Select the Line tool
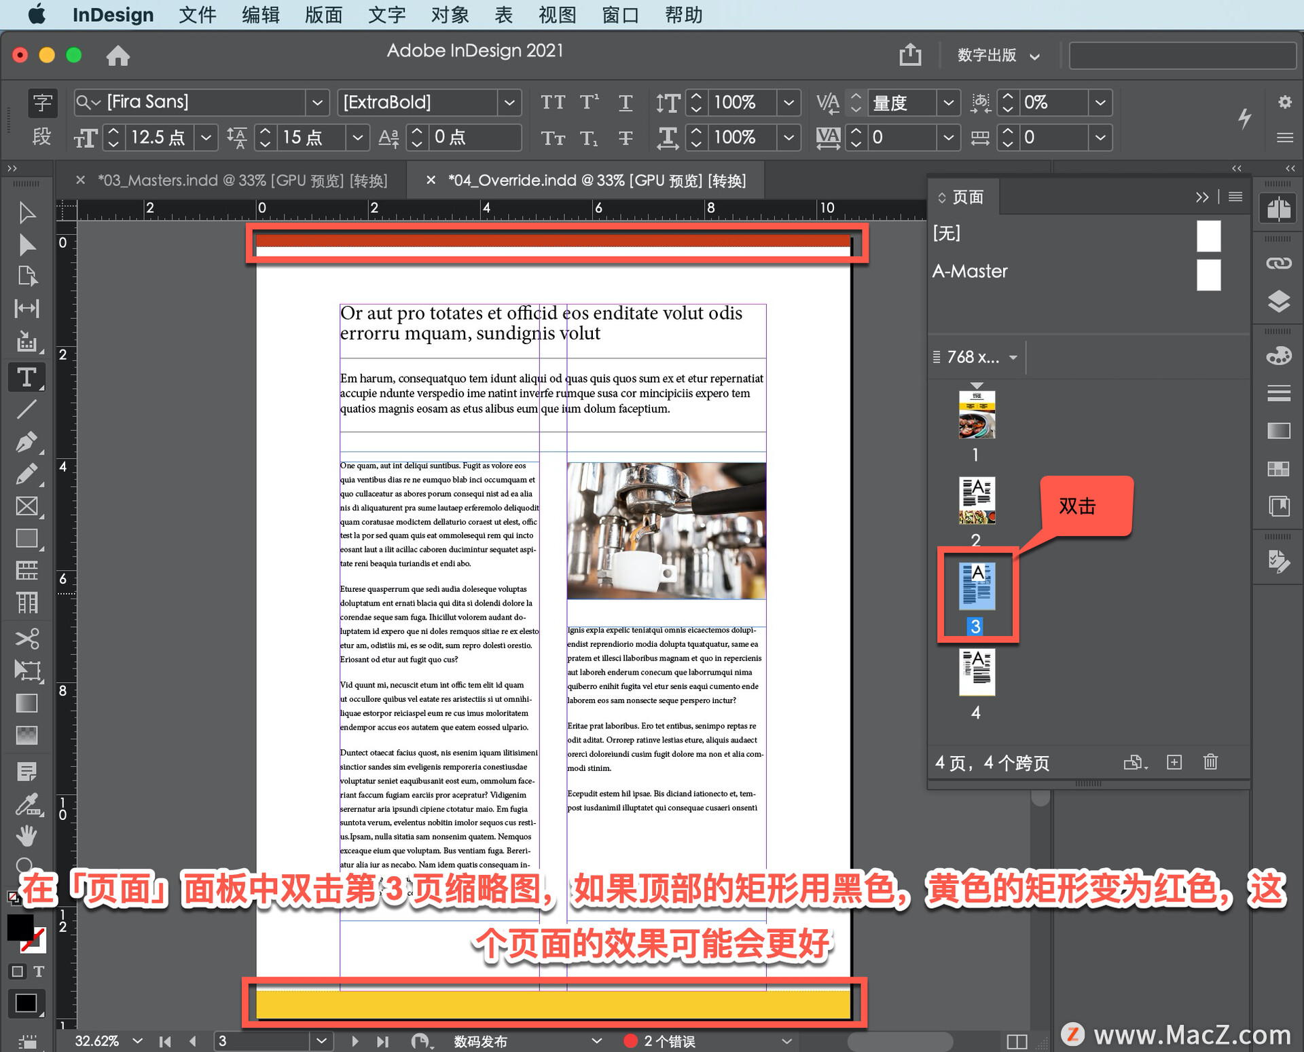The height and width of the screenshot is (1052, 1304). pos(26,409)
